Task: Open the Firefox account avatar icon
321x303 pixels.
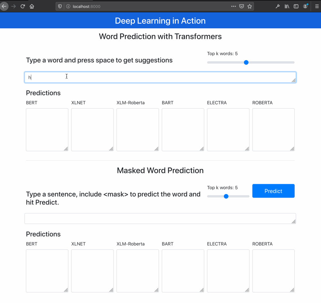Action: pos(305,6)
